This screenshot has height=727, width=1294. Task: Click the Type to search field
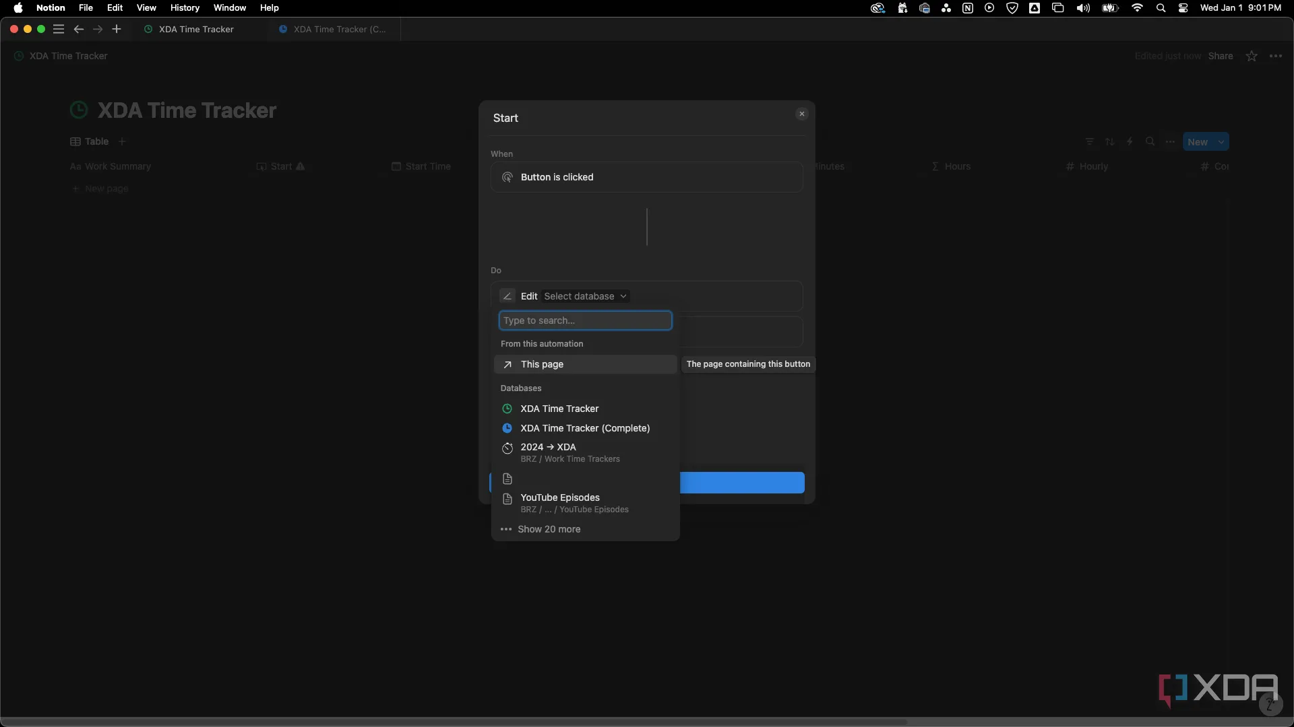pyautogui.click(x=585, y=320)
